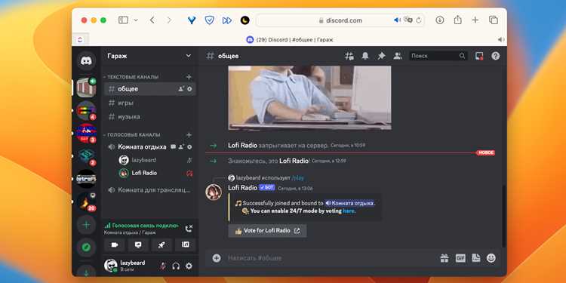Select the #общее text channel
This screenshot has height=283, width=566.
coord(150,89)
